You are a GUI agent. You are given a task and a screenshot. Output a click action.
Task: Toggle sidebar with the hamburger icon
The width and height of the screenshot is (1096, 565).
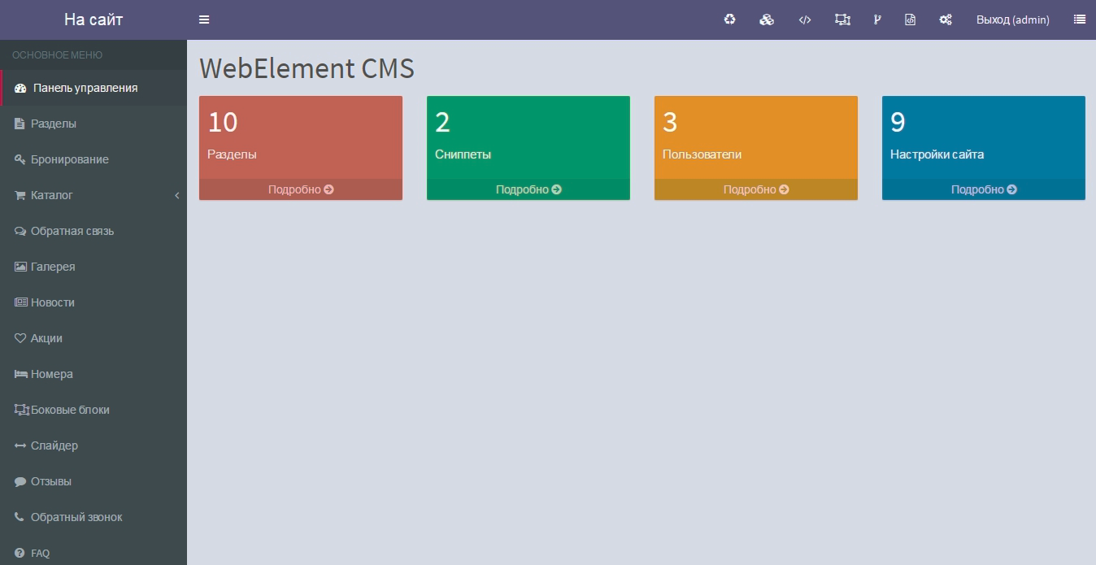(204, 20)
